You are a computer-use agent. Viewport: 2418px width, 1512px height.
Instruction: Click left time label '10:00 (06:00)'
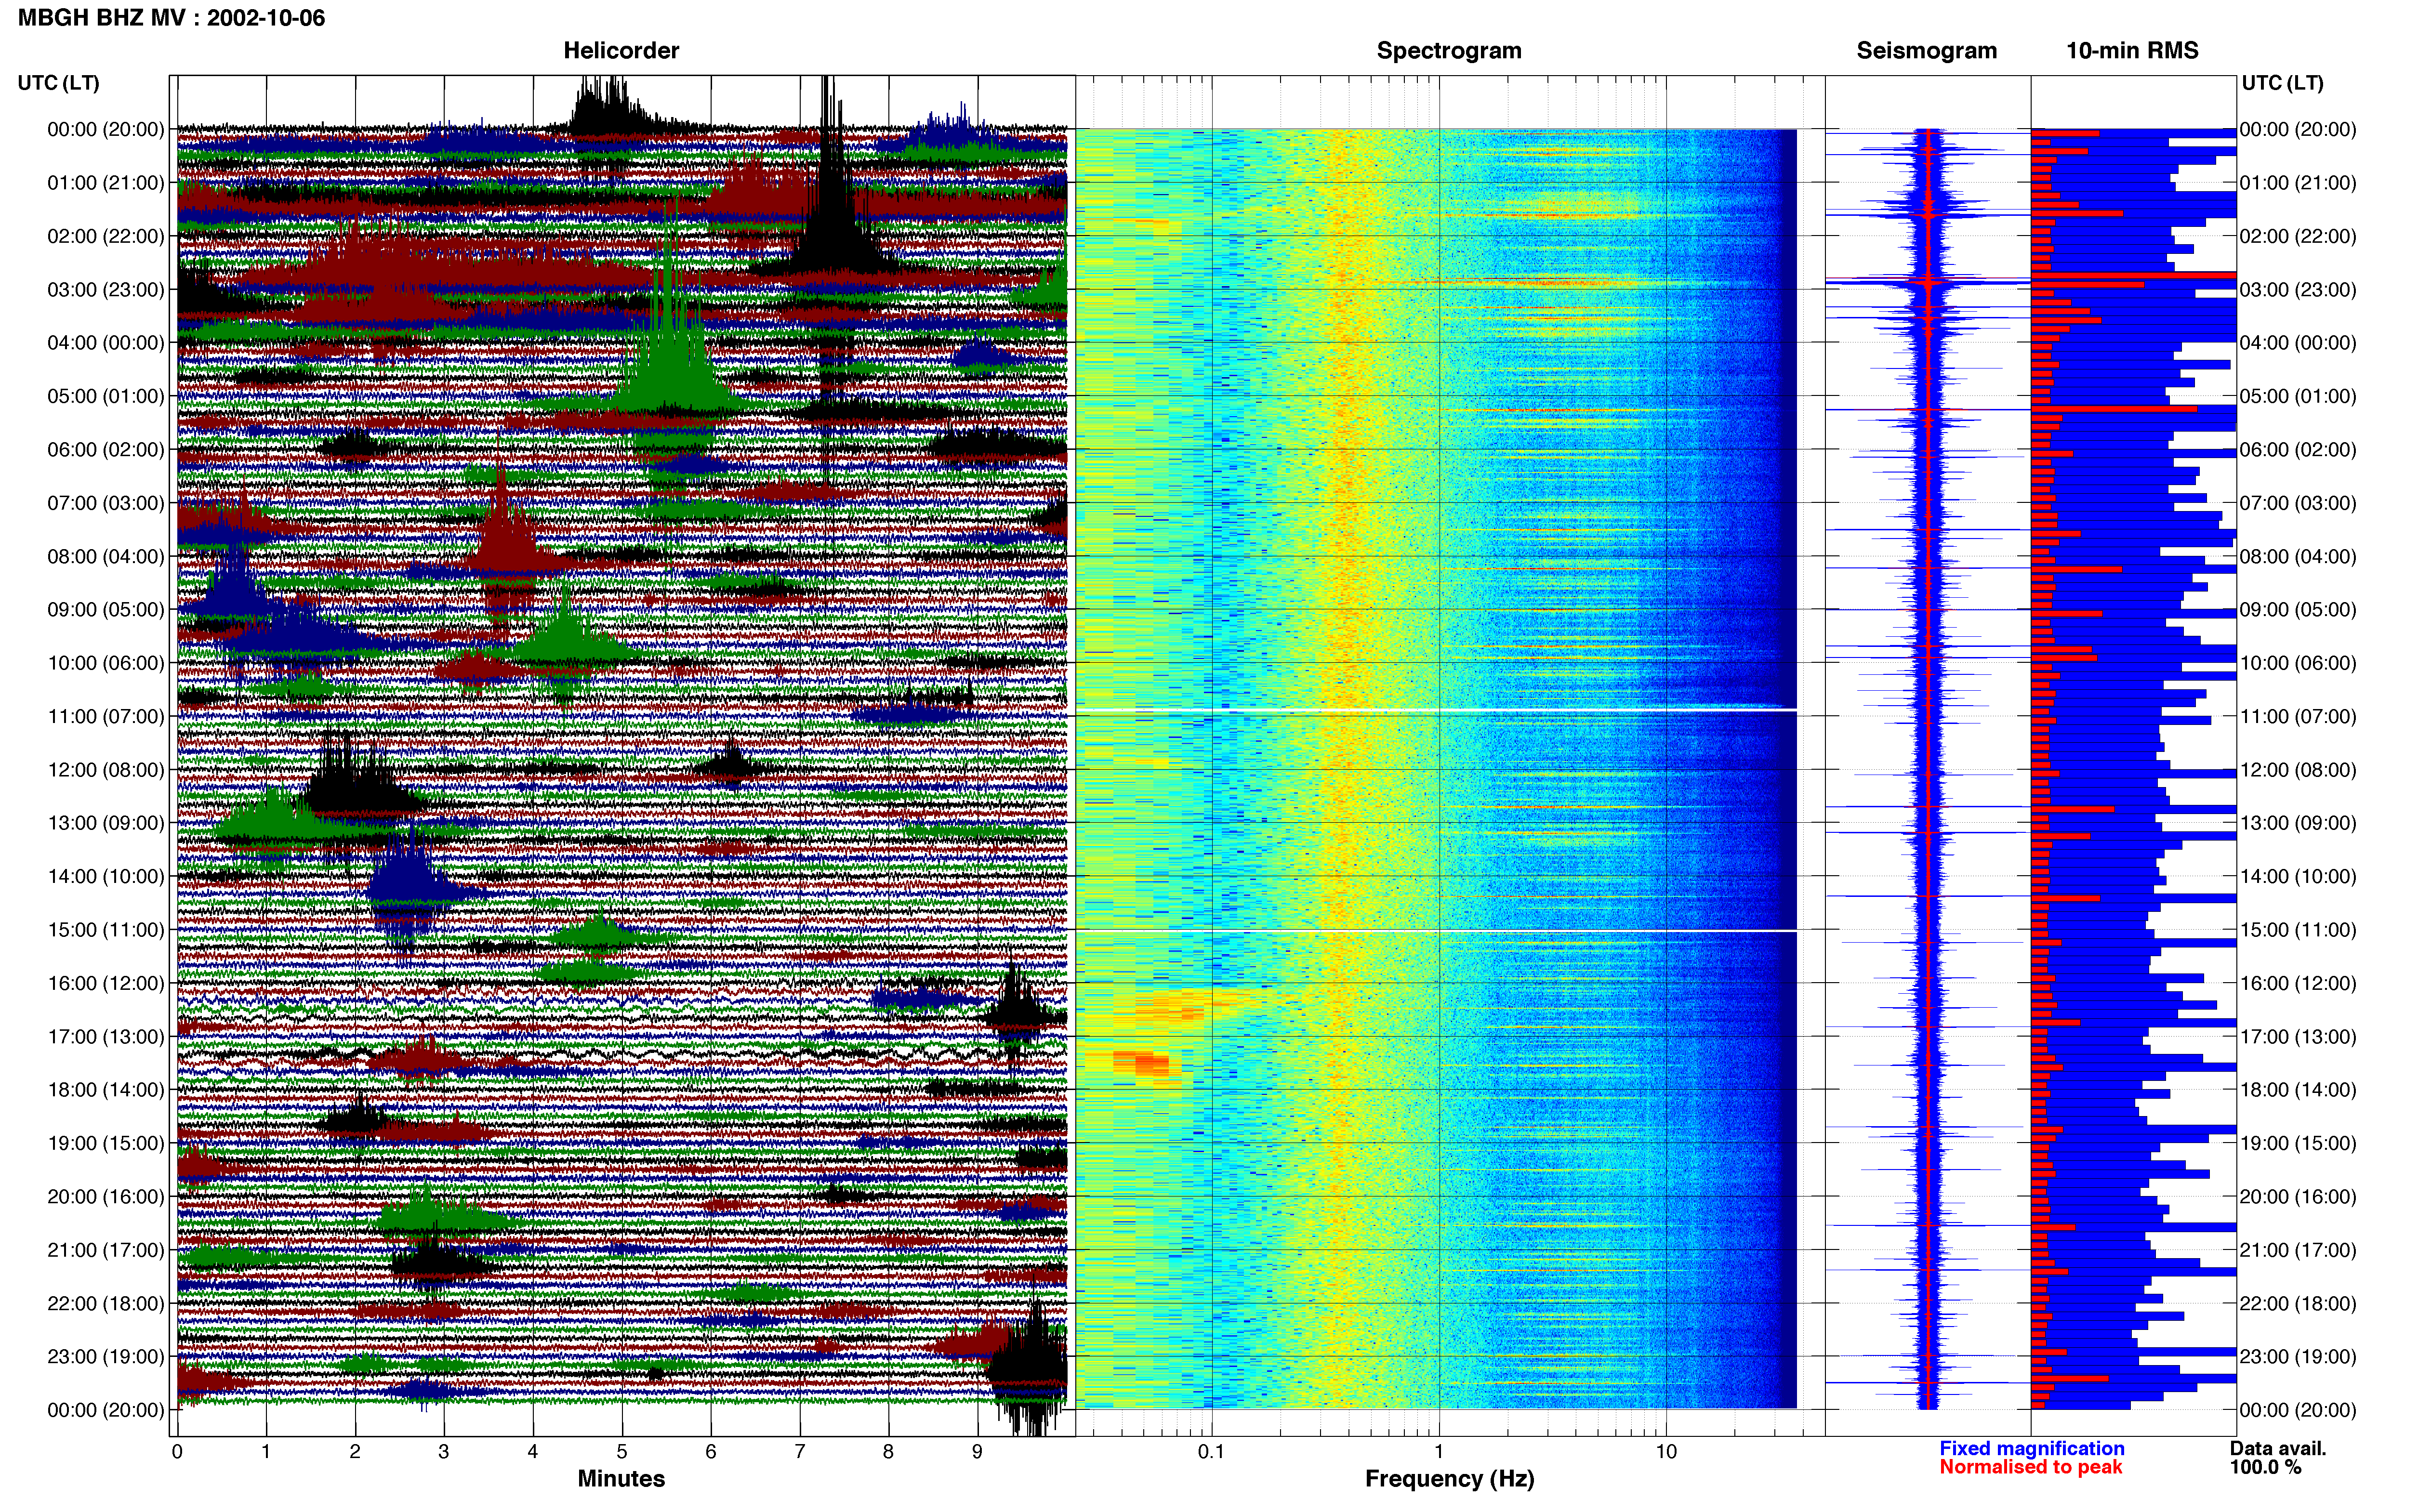coord(106,663)
